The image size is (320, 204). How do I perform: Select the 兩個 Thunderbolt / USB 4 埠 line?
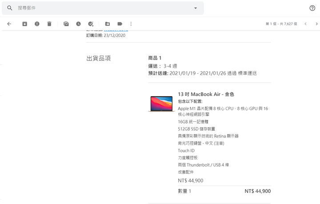tap(203, 165)
